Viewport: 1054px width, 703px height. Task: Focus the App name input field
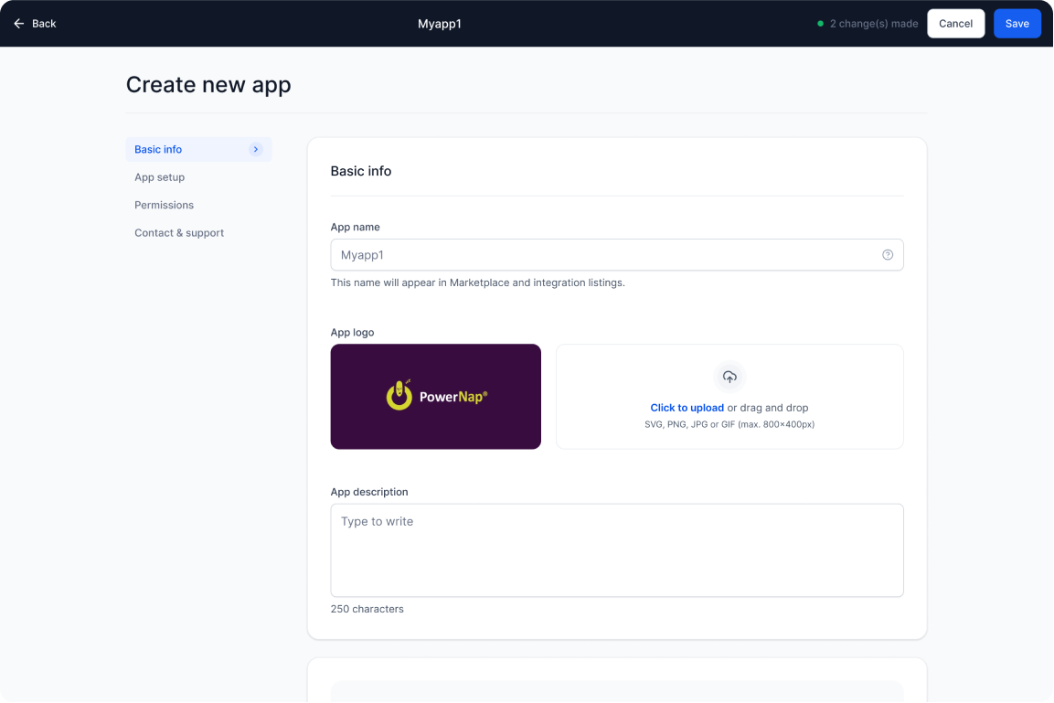[x=603, y=255]
